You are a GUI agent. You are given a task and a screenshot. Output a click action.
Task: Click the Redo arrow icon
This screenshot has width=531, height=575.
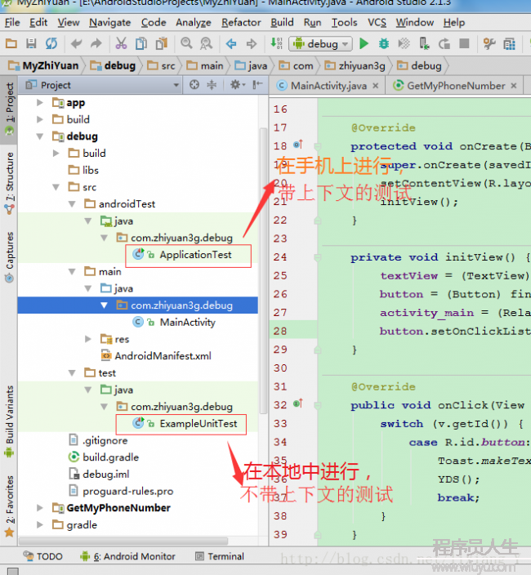[96, 43]
